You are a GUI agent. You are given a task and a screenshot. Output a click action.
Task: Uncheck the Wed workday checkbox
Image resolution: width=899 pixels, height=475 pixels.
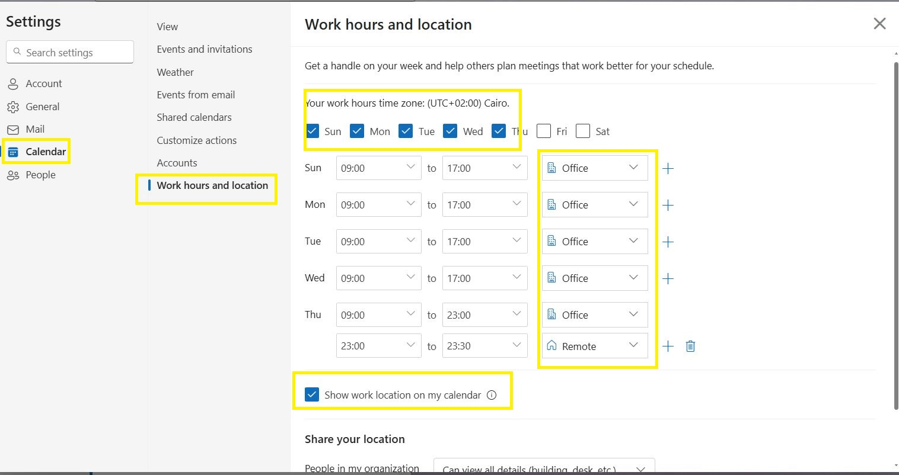[x=450, y=131]
